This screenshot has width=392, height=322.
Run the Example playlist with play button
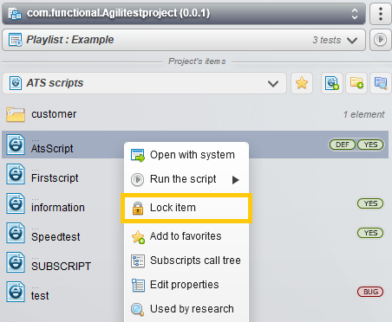(x=381, y=40)
